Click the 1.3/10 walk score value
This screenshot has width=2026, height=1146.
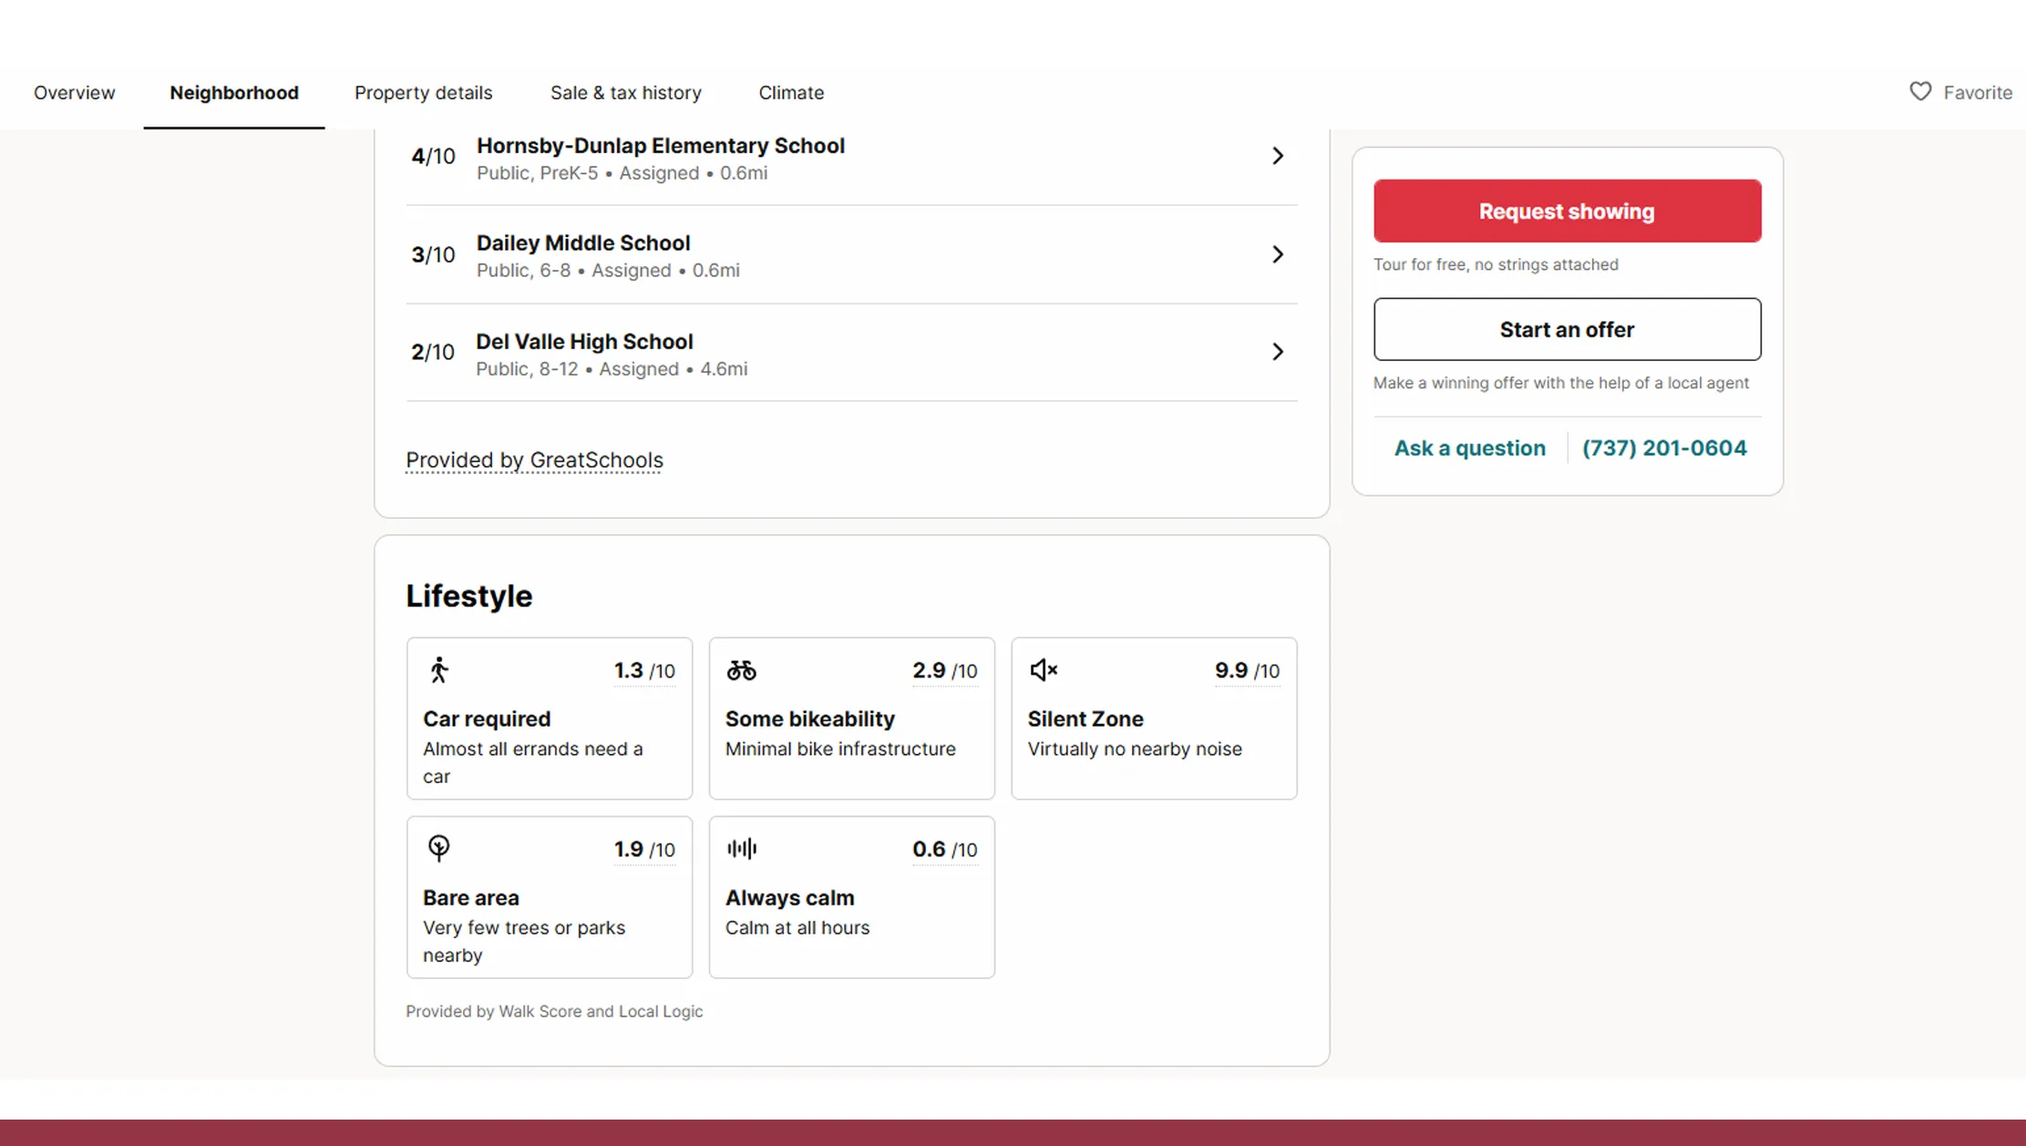pos(643,671)
